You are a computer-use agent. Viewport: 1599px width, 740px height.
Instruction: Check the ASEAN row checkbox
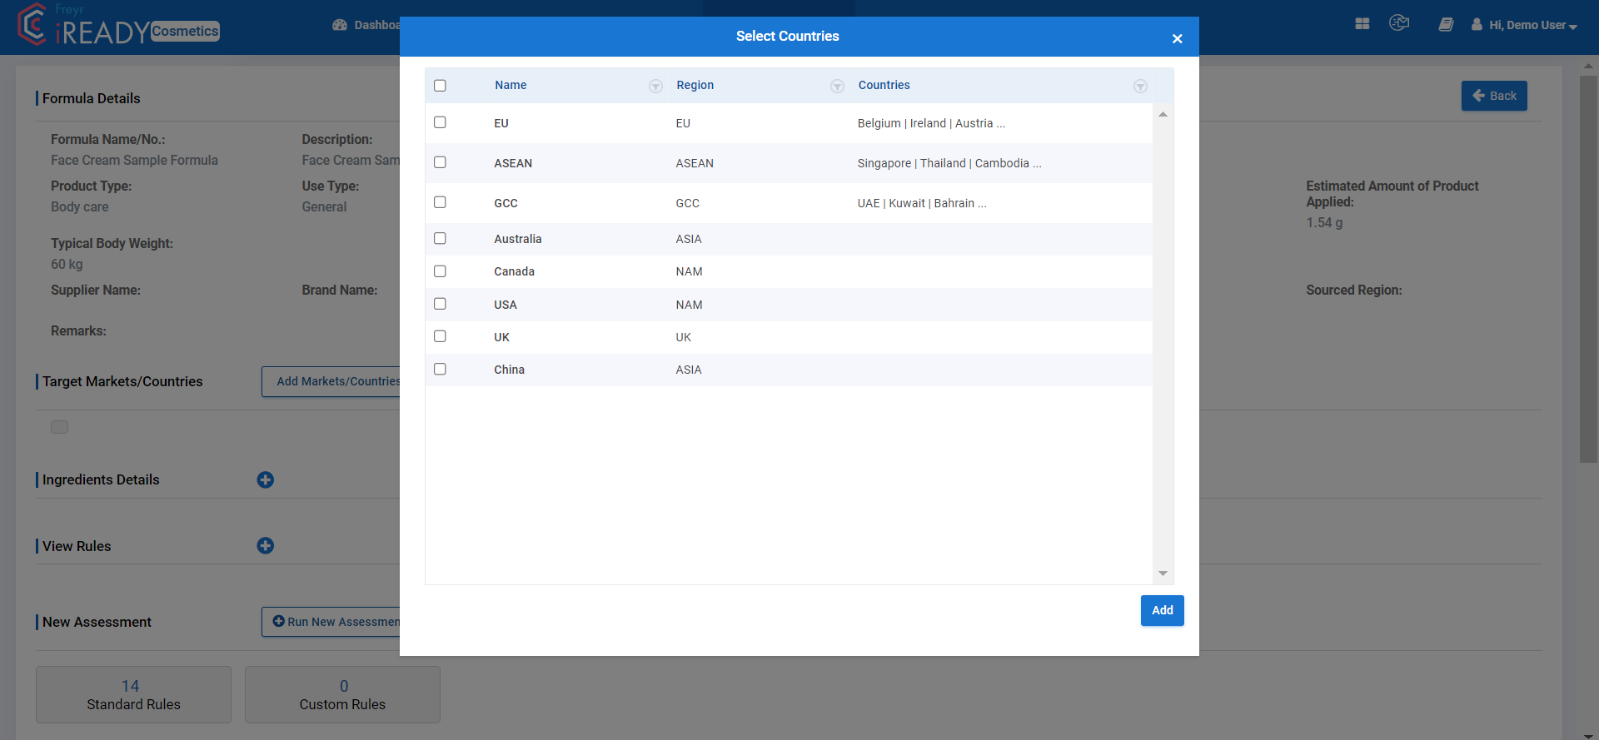tap(440, 162)
